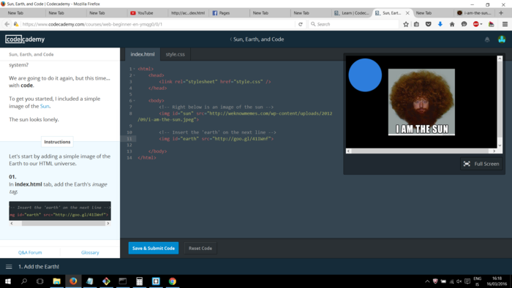512x288 pixels.
Task: Click the Codecademy logo
Action: (x=25, y=39)
